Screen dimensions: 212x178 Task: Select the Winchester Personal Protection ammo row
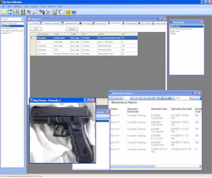click(x=84, y=54)
